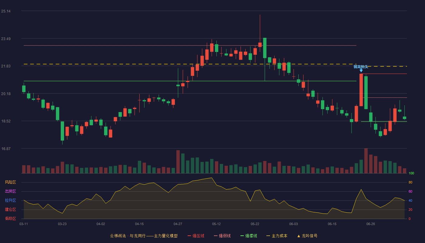Click the 03-11 date label

click(24, 224)
